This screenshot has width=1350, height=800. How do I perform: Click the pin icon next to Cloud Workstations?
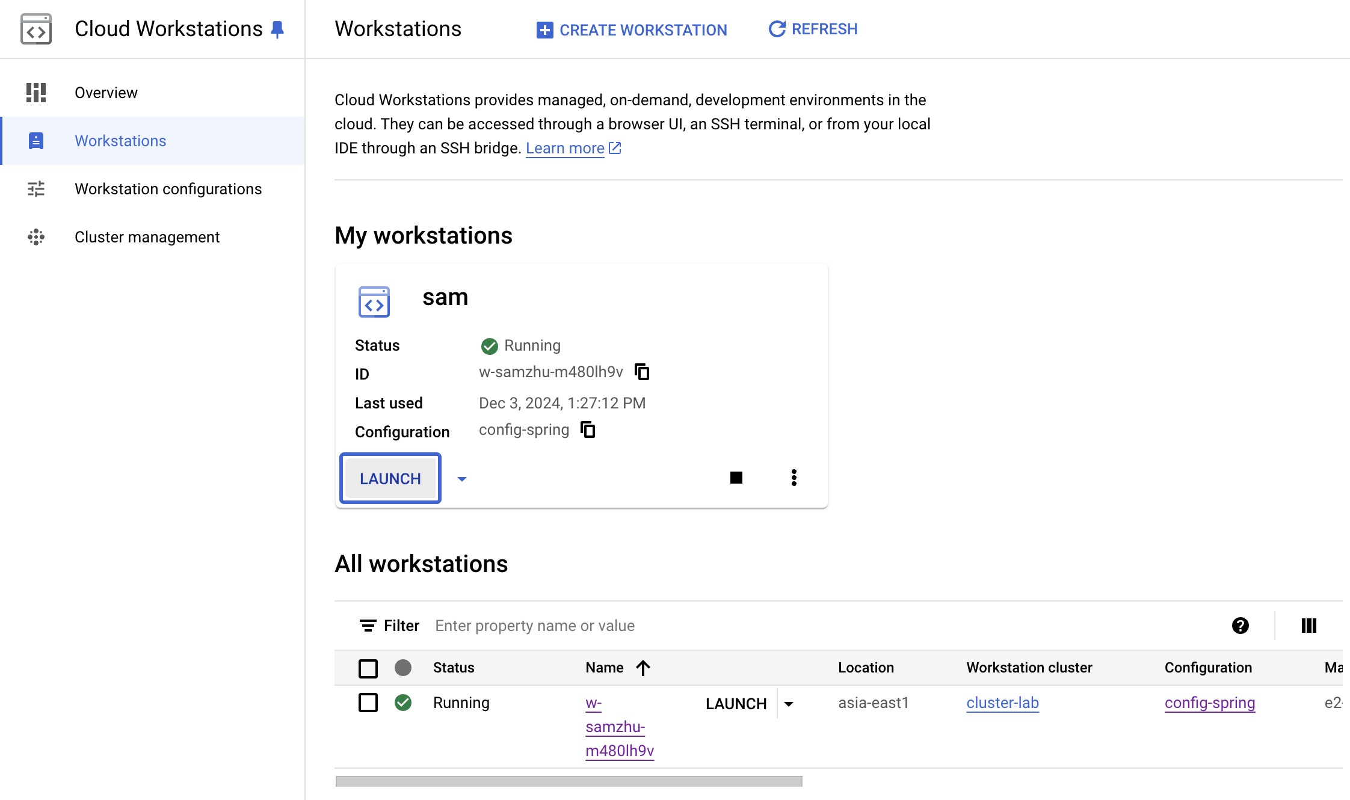pyautogui.click(x=277, y=29)
